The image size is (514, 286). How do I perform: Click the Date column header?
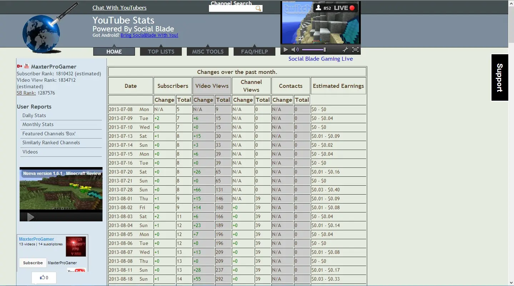130,86
